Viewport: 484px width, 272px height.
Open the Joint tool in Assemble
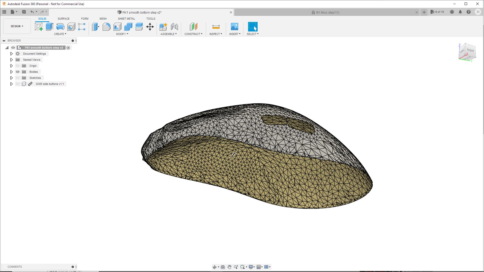pos(174,26)
